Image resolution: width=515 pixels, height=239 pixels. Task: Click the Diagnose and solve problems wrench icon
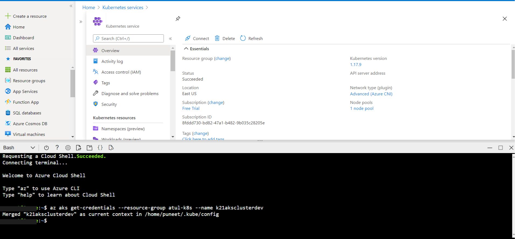coord(96,93)
